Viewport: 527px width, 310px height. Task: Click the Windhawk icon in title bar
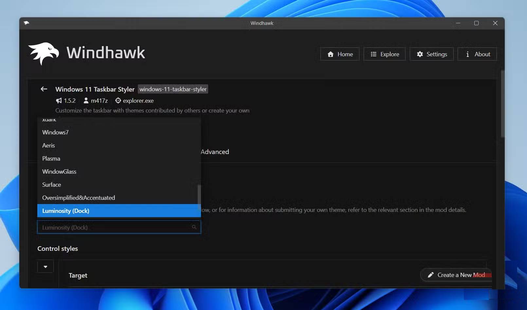27,23
